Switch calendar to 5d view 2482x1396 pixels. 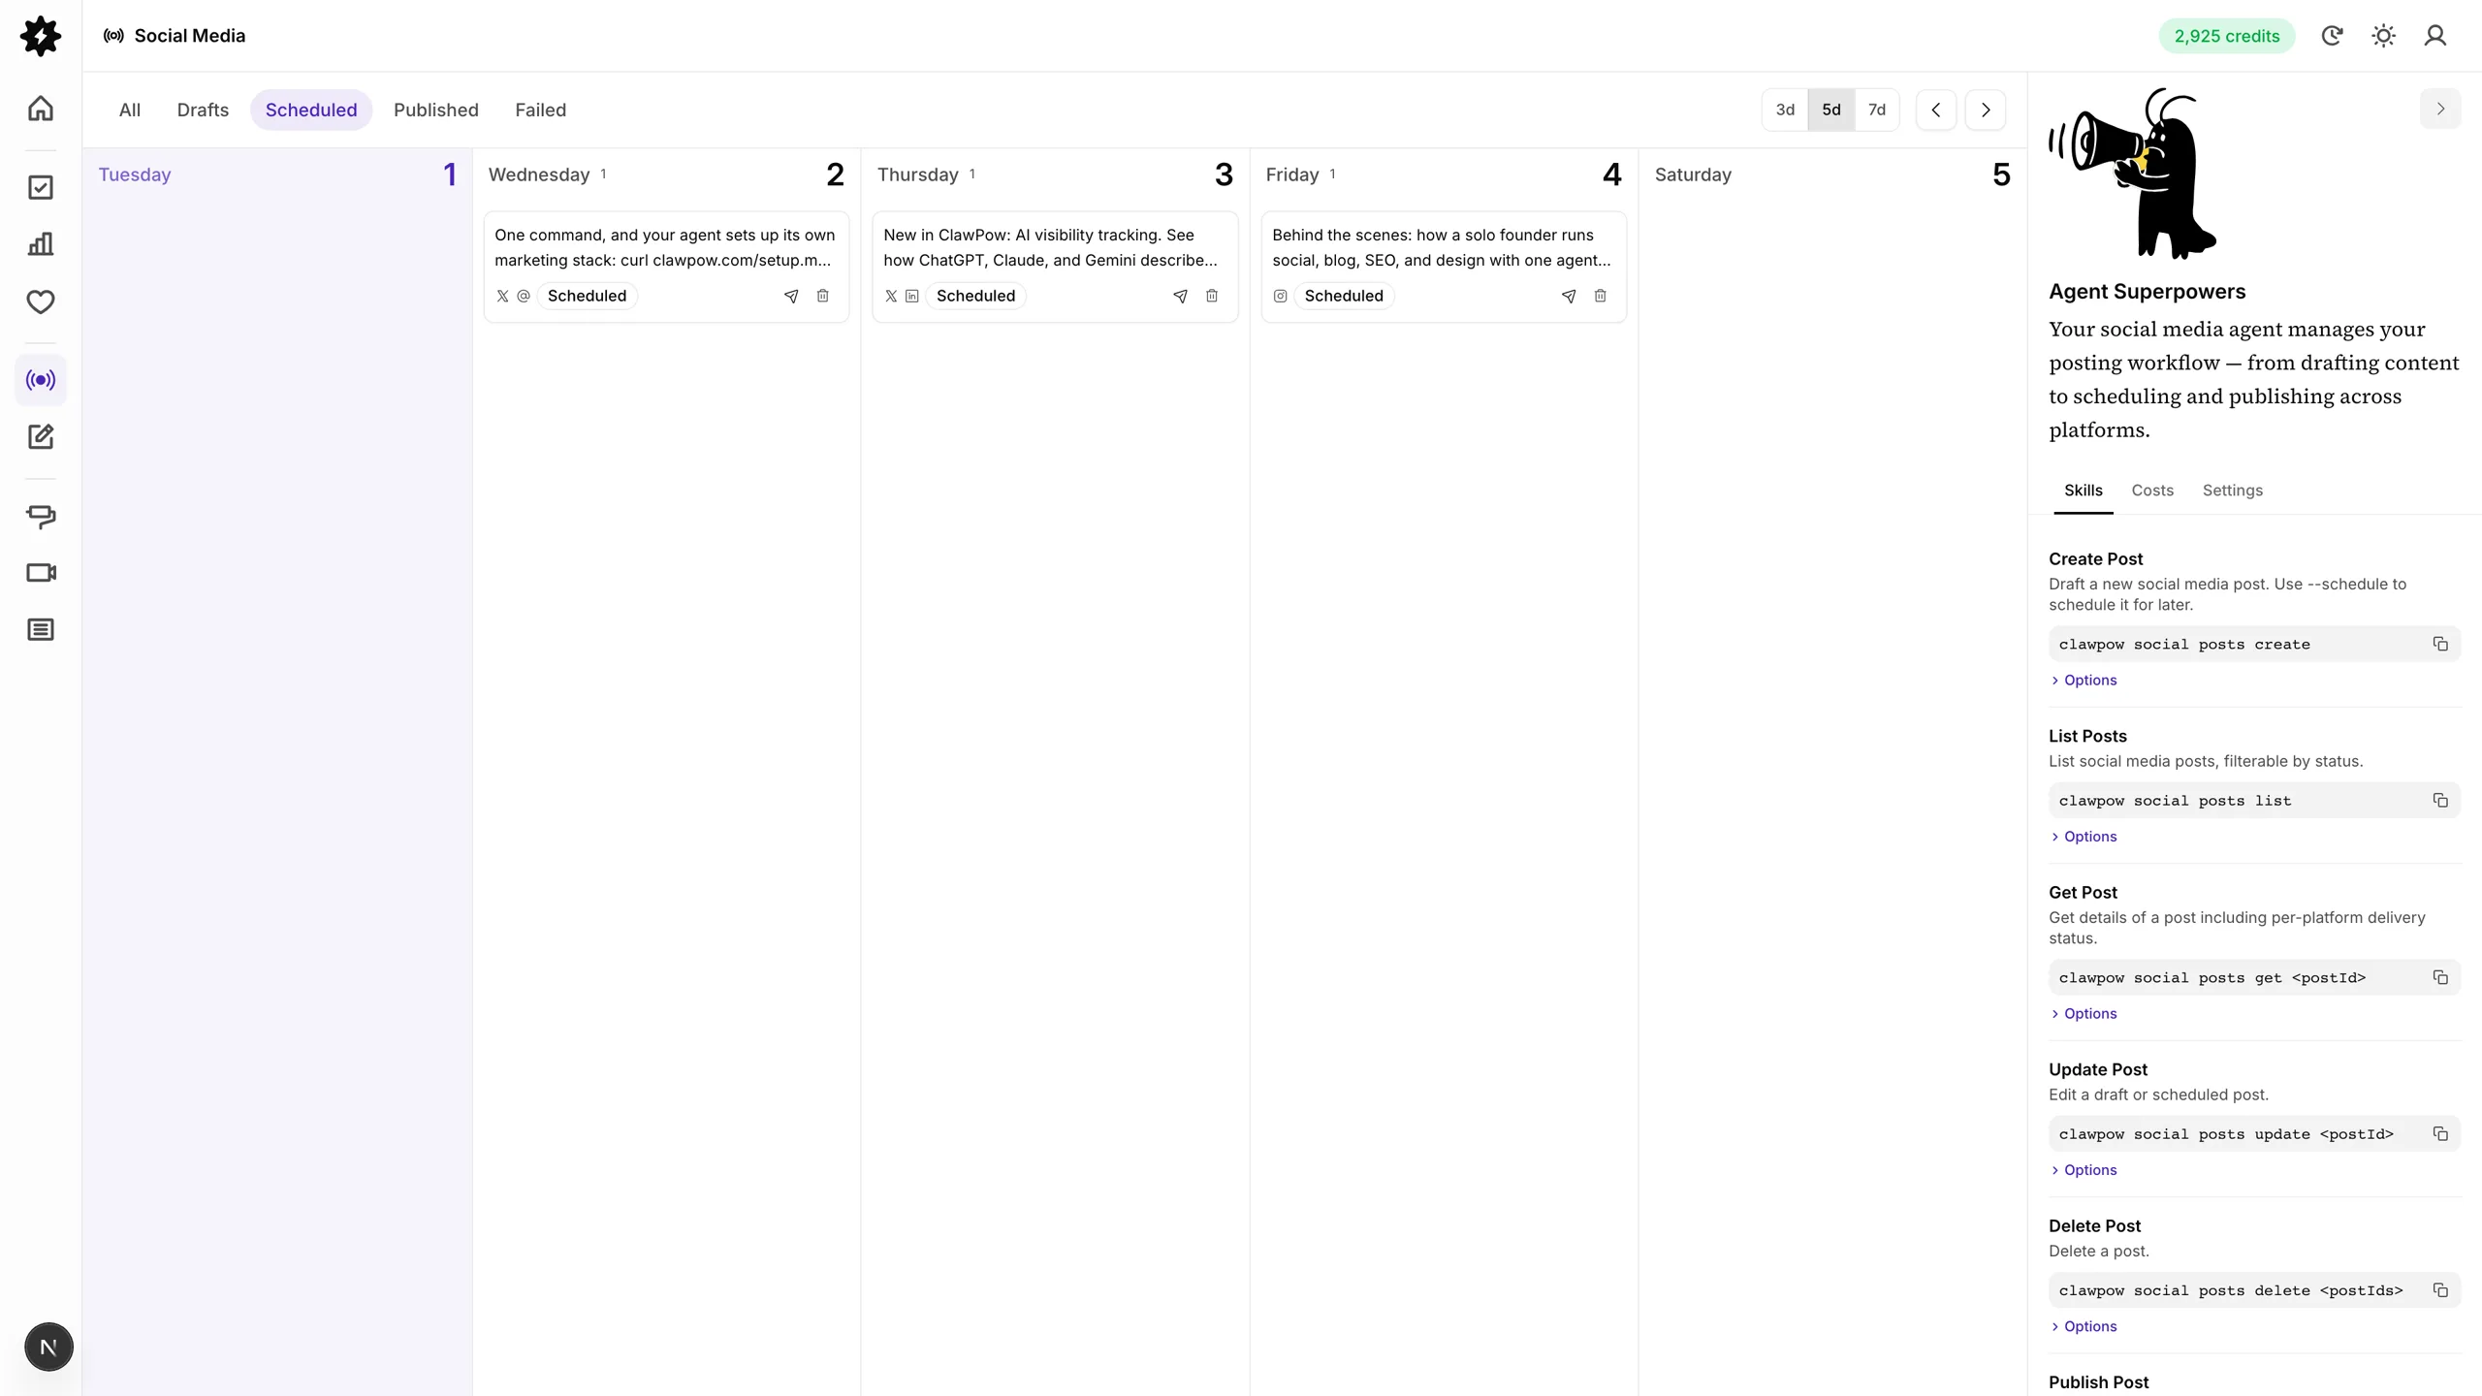click(x=1830, y=110)
